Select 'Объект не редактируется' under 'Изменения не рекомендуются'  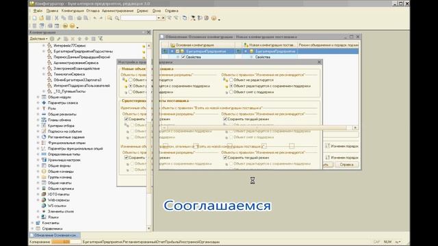(x=231, y=80)
